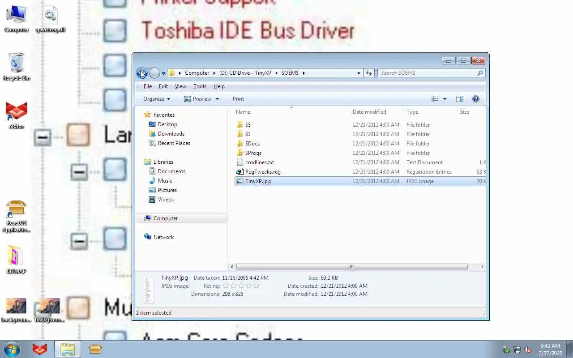
Task: Select the $$ folder
Action: pyautogui.click(x=248, y=125)
